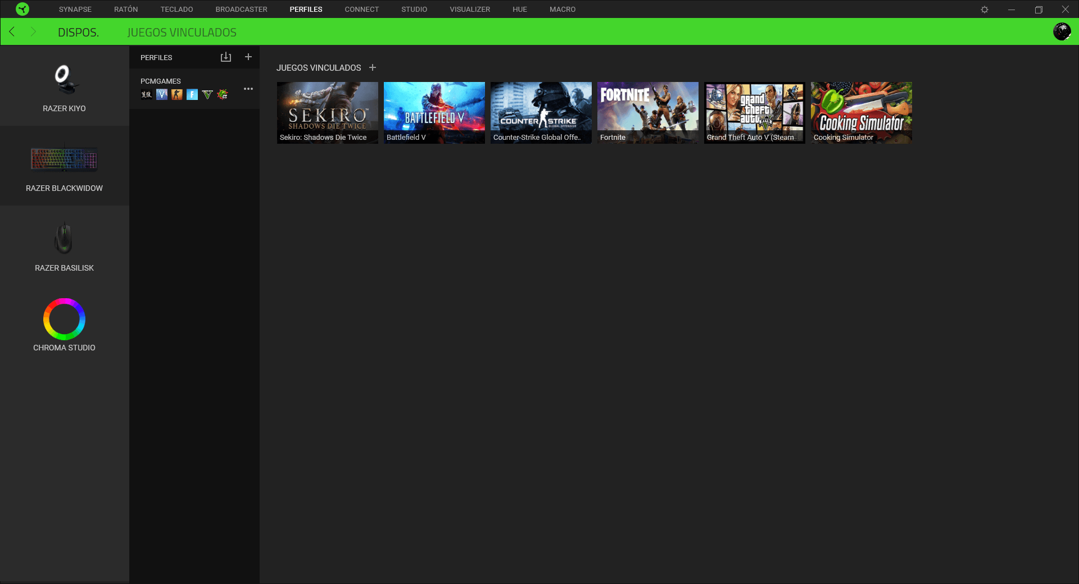Close the Razer Synapse window

click(x=1066, y=10)
